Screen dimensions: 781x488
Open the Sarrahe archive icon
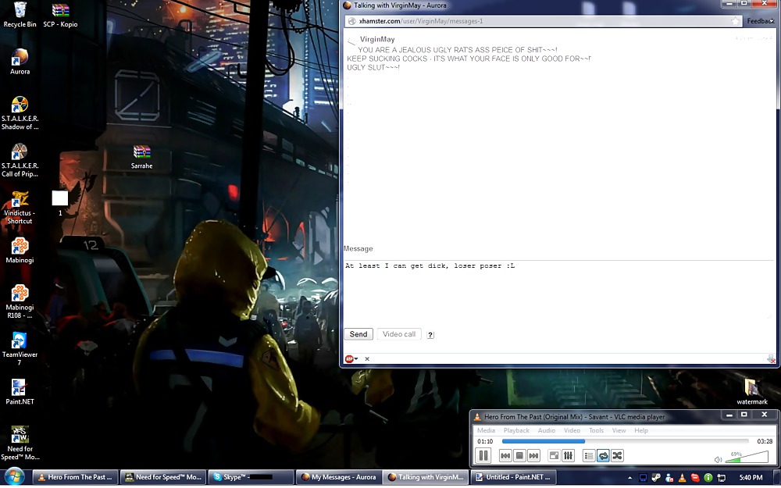coord(142,156)
